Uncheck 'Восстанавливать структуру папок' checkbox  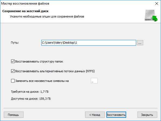[x=13, y=61]
